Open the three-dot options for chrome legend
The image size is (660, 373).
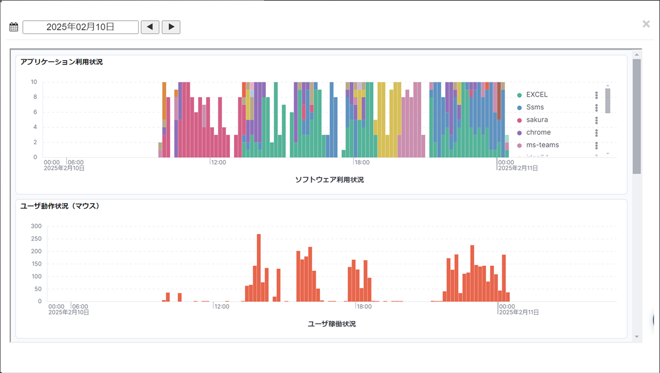[x=597, y=133]
